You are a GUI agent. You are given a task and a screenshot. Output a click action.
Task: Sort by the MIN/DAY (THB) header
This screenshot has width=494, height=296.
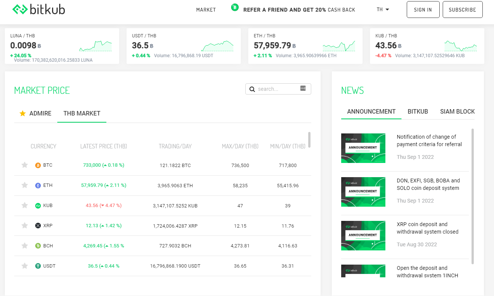(288, 146)
